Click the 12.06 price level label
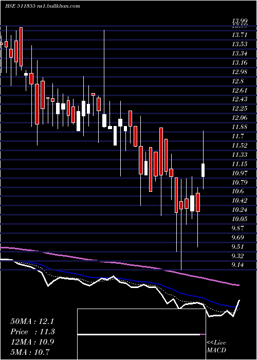 pyautogui.click(x=240, y=118)
